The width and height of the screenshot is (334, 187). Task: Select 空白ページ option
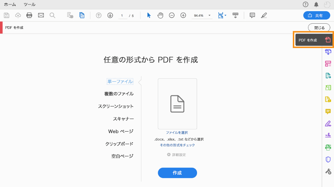pos(122,156)
